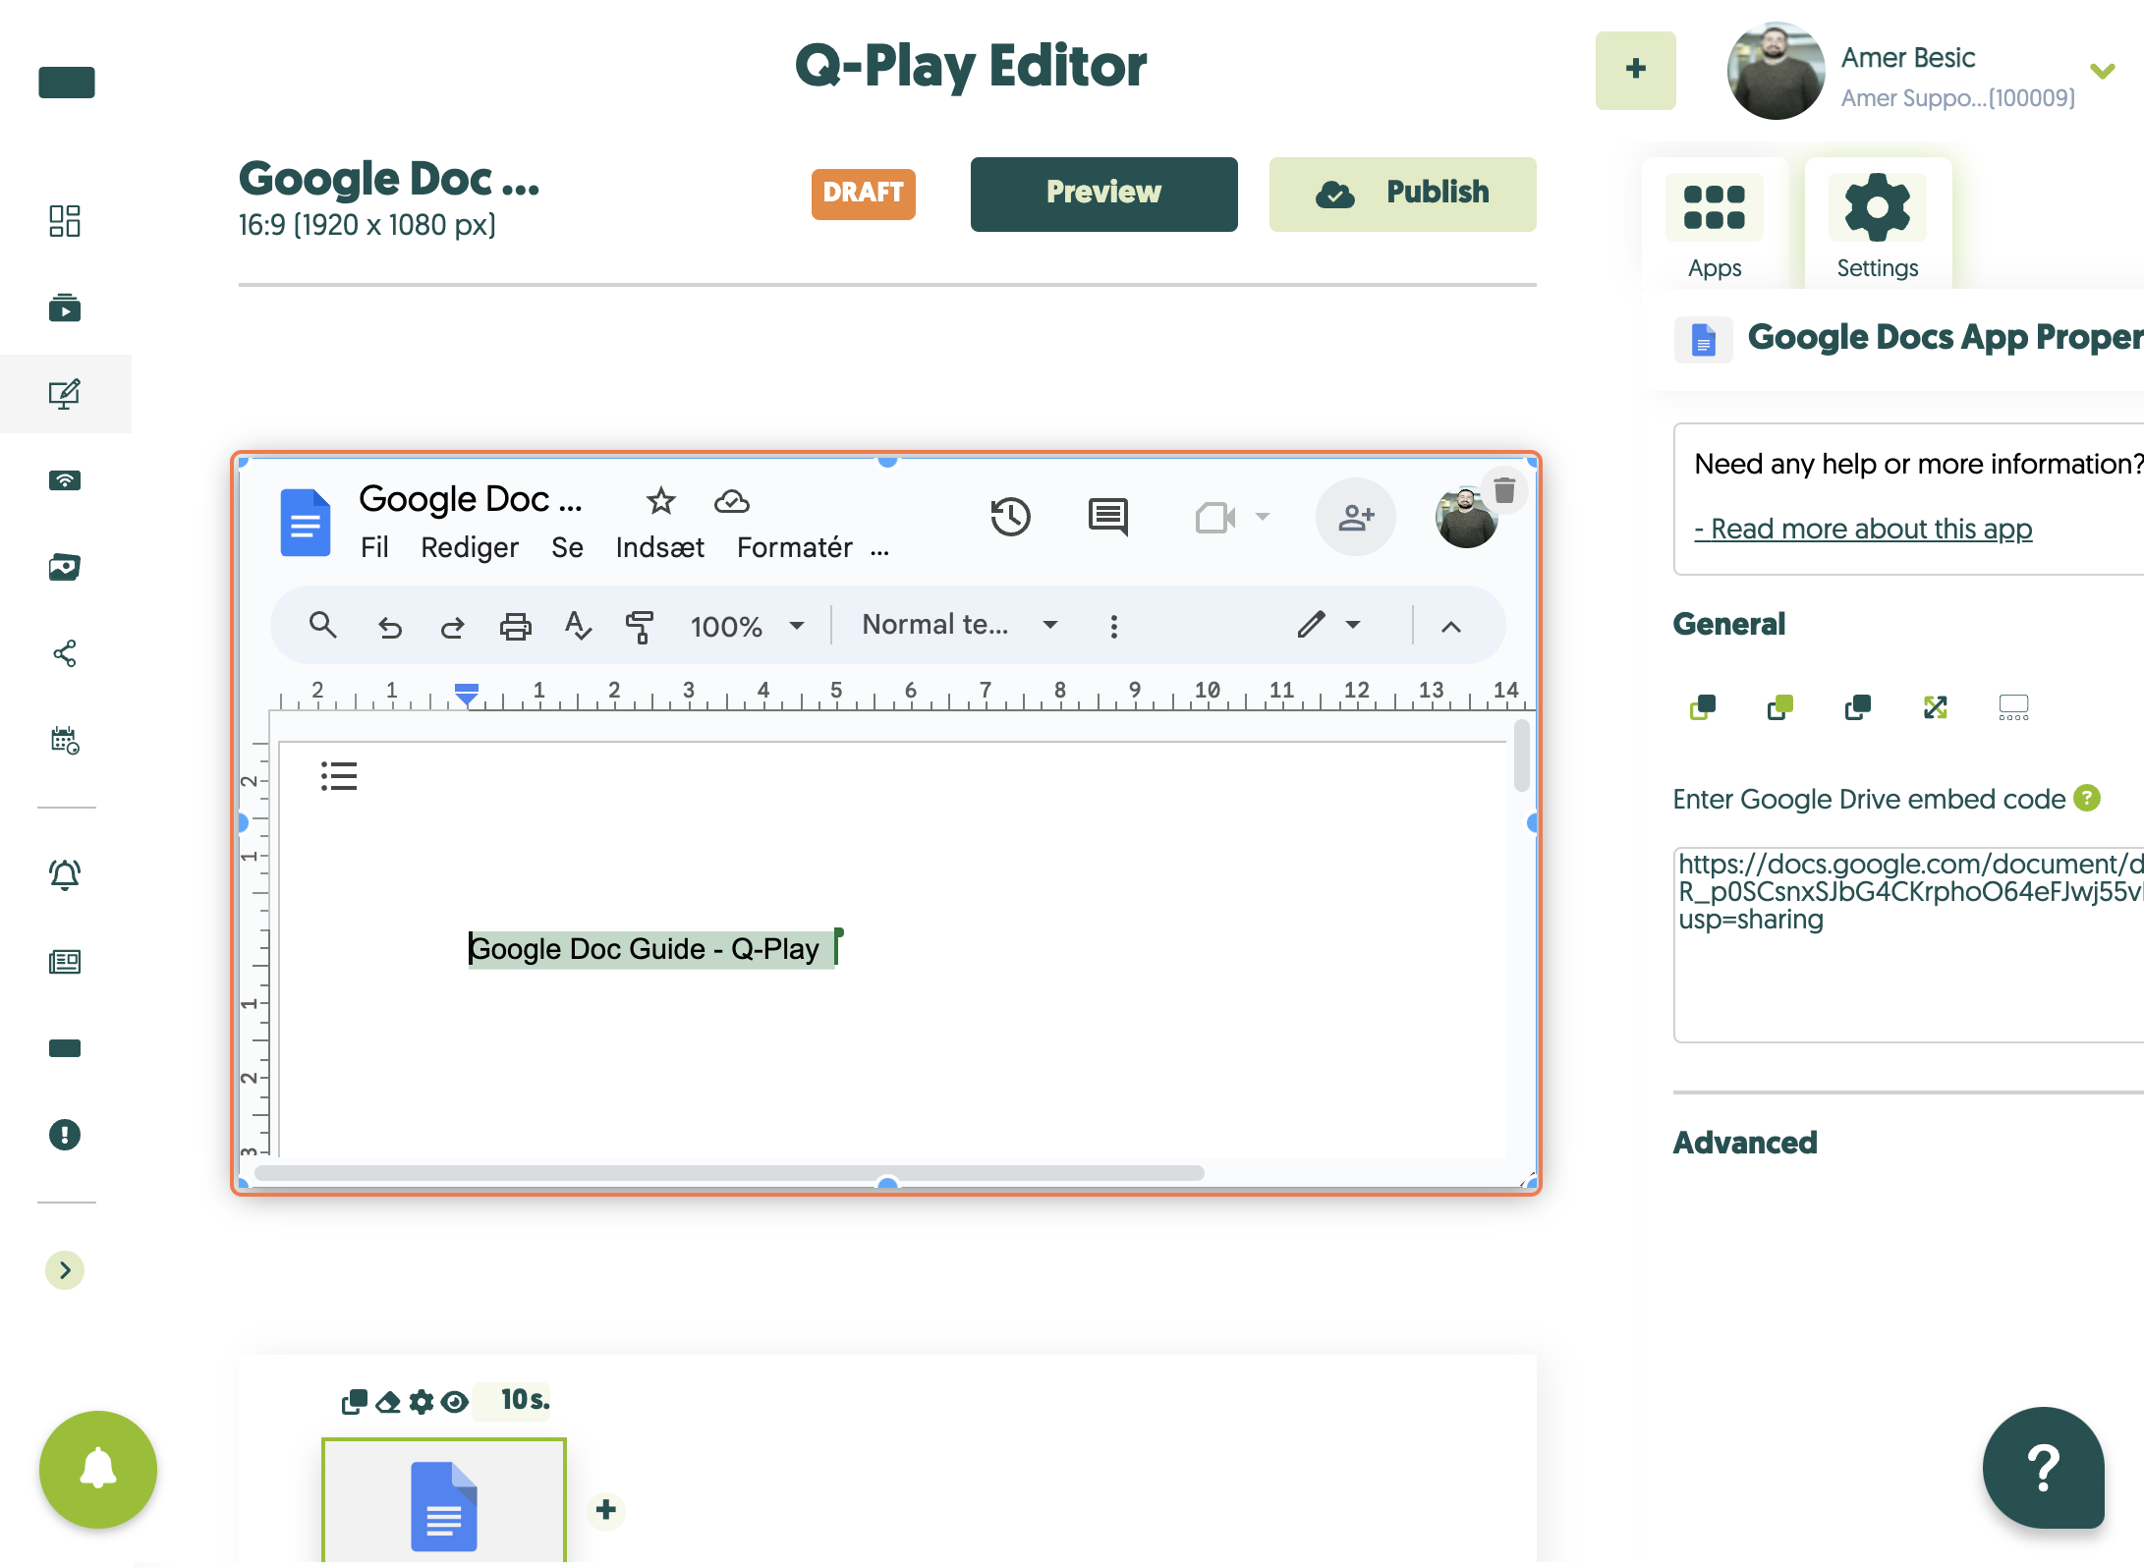Switch to the Apps tab
Image resolution: width=2144 pixels, height=1568 pixels.
1715,225
